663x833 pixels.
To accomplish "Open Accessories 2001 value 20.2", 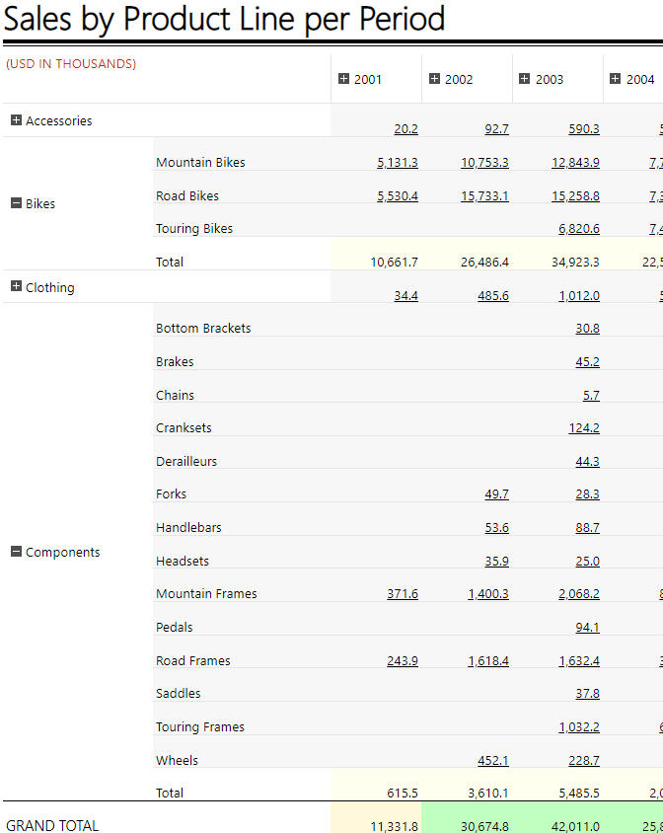I will (x=405, y=129).
